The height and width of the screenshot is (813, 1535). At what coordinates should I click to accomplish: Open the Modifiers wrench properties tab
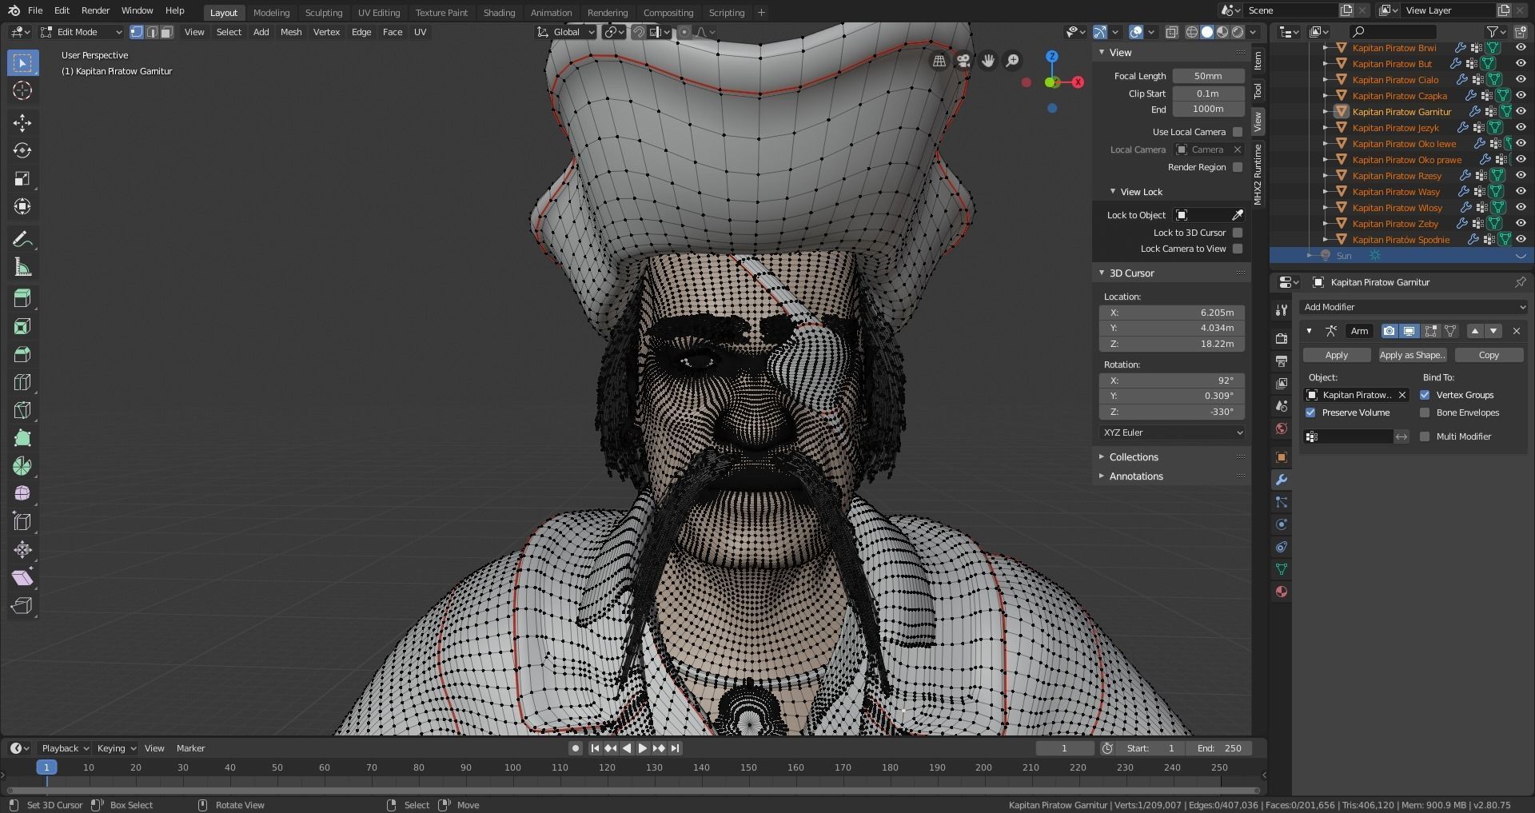click(1282, 480)
